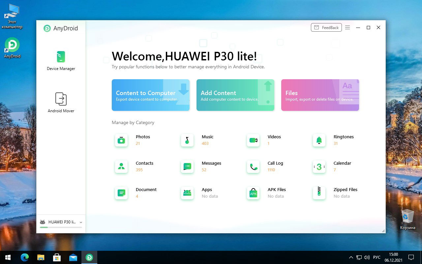The image size is (422, 264).
Task: Open the Android Mover sidebar icon
Action: pyautogui.click(x=61, y=99)
